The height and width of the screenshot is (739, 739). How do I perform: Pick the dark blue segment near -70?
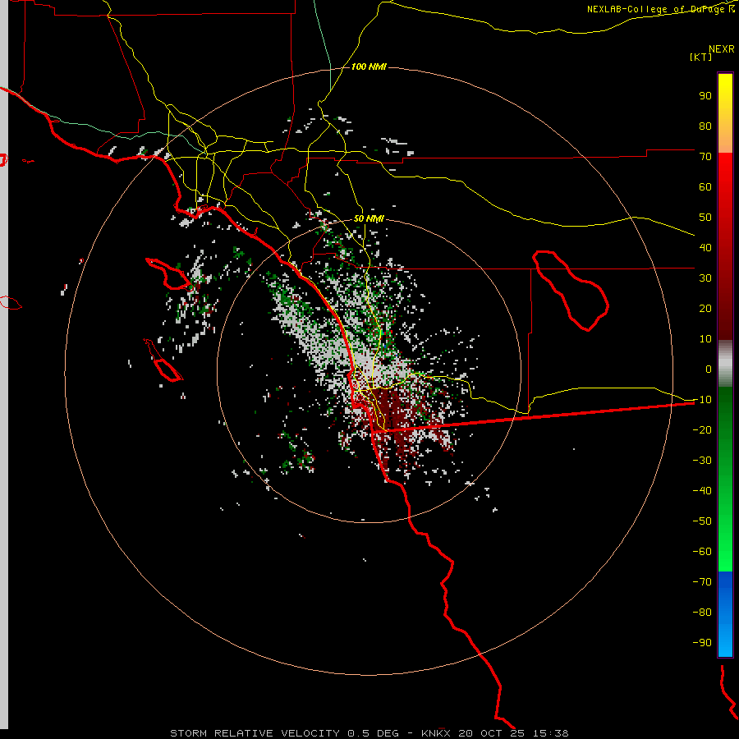725,584
